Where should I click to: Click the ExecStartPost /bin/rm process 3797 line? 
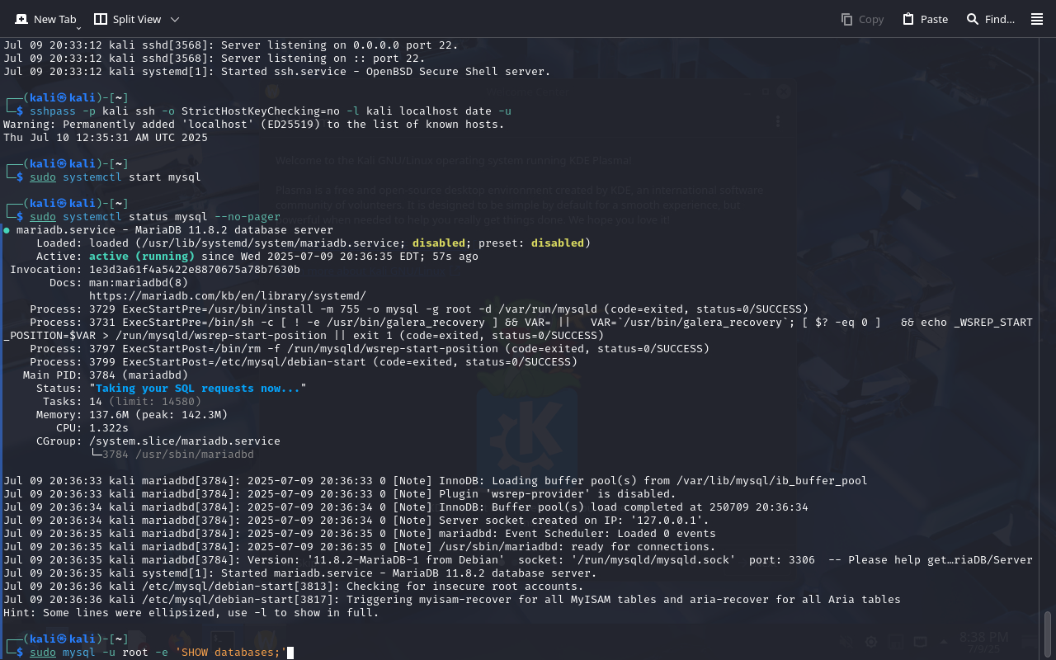[x=370, y=348]
